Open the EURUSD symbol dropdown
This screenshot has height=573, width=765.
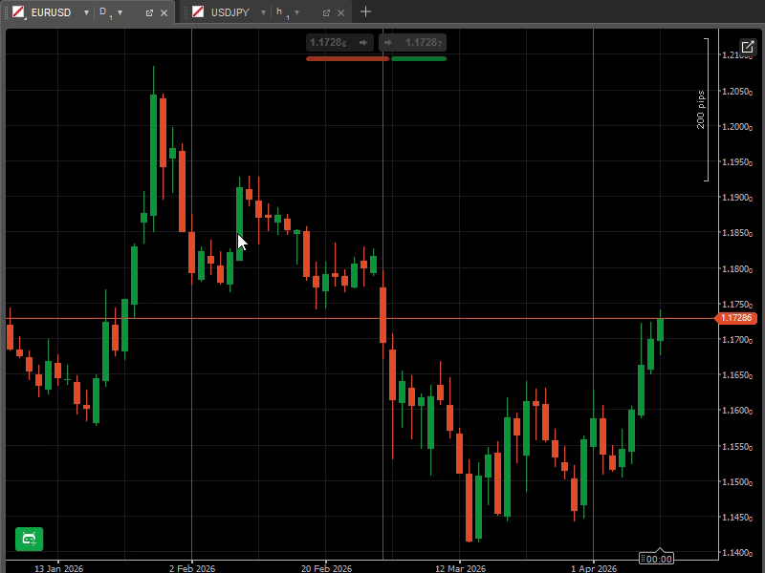pos(86,12)
